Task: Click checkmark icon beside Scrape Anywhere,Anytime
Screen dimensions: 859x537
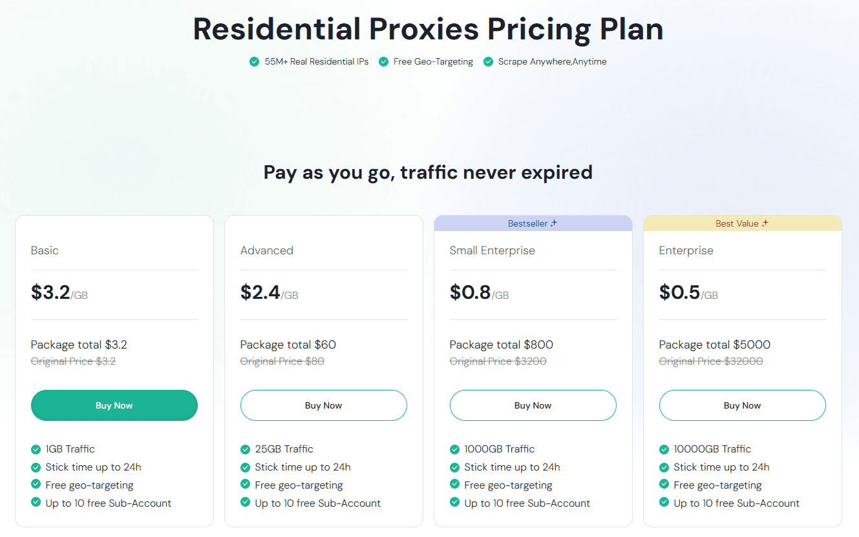Action: point(489,62)
